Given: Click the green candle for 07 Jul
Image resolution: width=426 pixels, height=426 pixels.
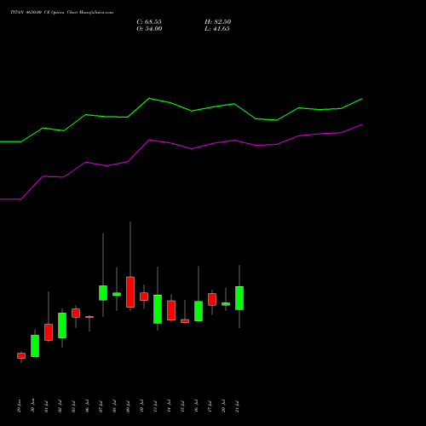Looking at the screenshot, I should [x=103, y=293].
